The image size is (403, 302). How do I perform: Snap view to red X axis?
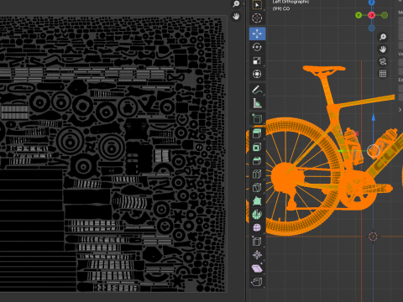pos(372,15)
